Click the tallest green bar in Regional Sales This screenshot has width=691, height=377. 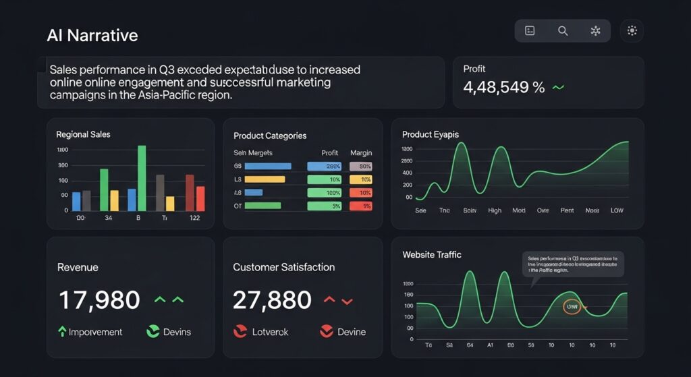click(x=142, y=178)
